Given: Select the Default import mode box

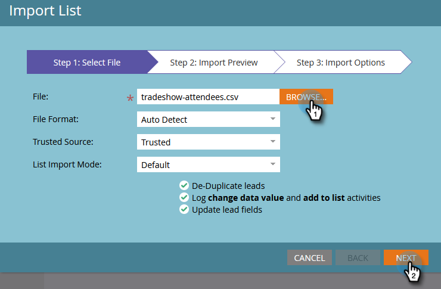Looking at the screenshot, I should (x=209, y=164).
